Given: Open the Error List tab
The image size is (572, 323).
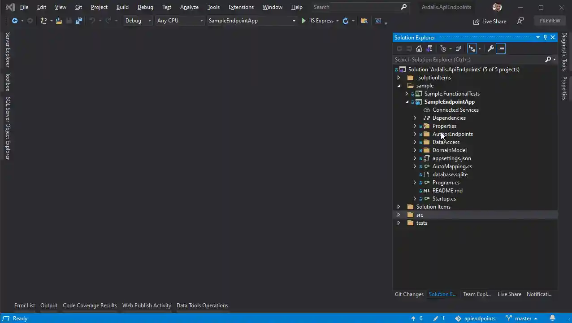Looking at the screenshot, I should [x=25, y=306].
